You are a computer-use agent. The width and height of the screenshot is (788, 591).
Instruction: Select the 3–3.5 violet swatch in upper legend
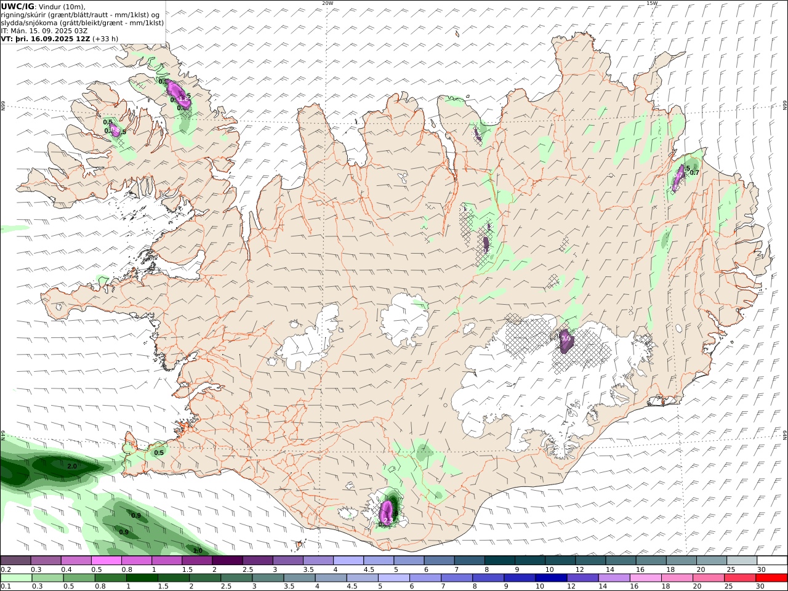click(x=287, y=561)
